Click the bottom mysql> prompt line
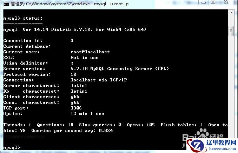The height and width of the screenshot is (153, 238). 12,147
